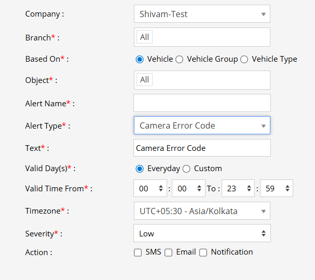This screenshot has height=280, width=315.
Task: Click the Branch field with All tag
Action: [201, 37]
